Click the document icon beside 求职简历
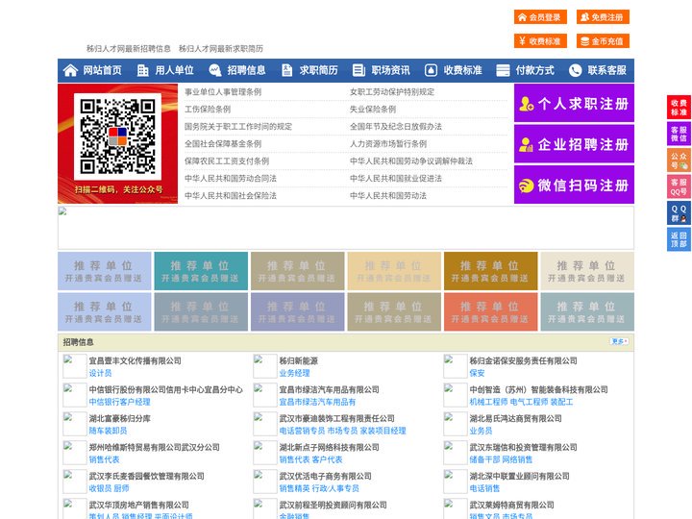 tap(286, 70)
